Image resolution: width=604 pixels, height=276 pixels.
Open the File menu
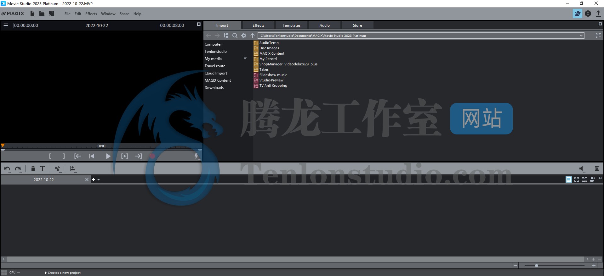pyautogui.click(x=67, y=14)
